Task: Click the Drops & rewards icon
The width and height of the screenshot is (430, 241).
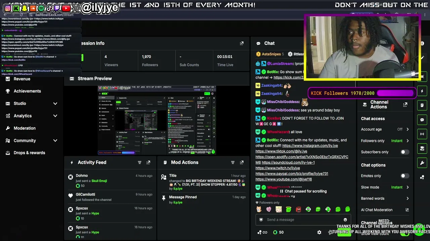Action: [x=8, y=153]
